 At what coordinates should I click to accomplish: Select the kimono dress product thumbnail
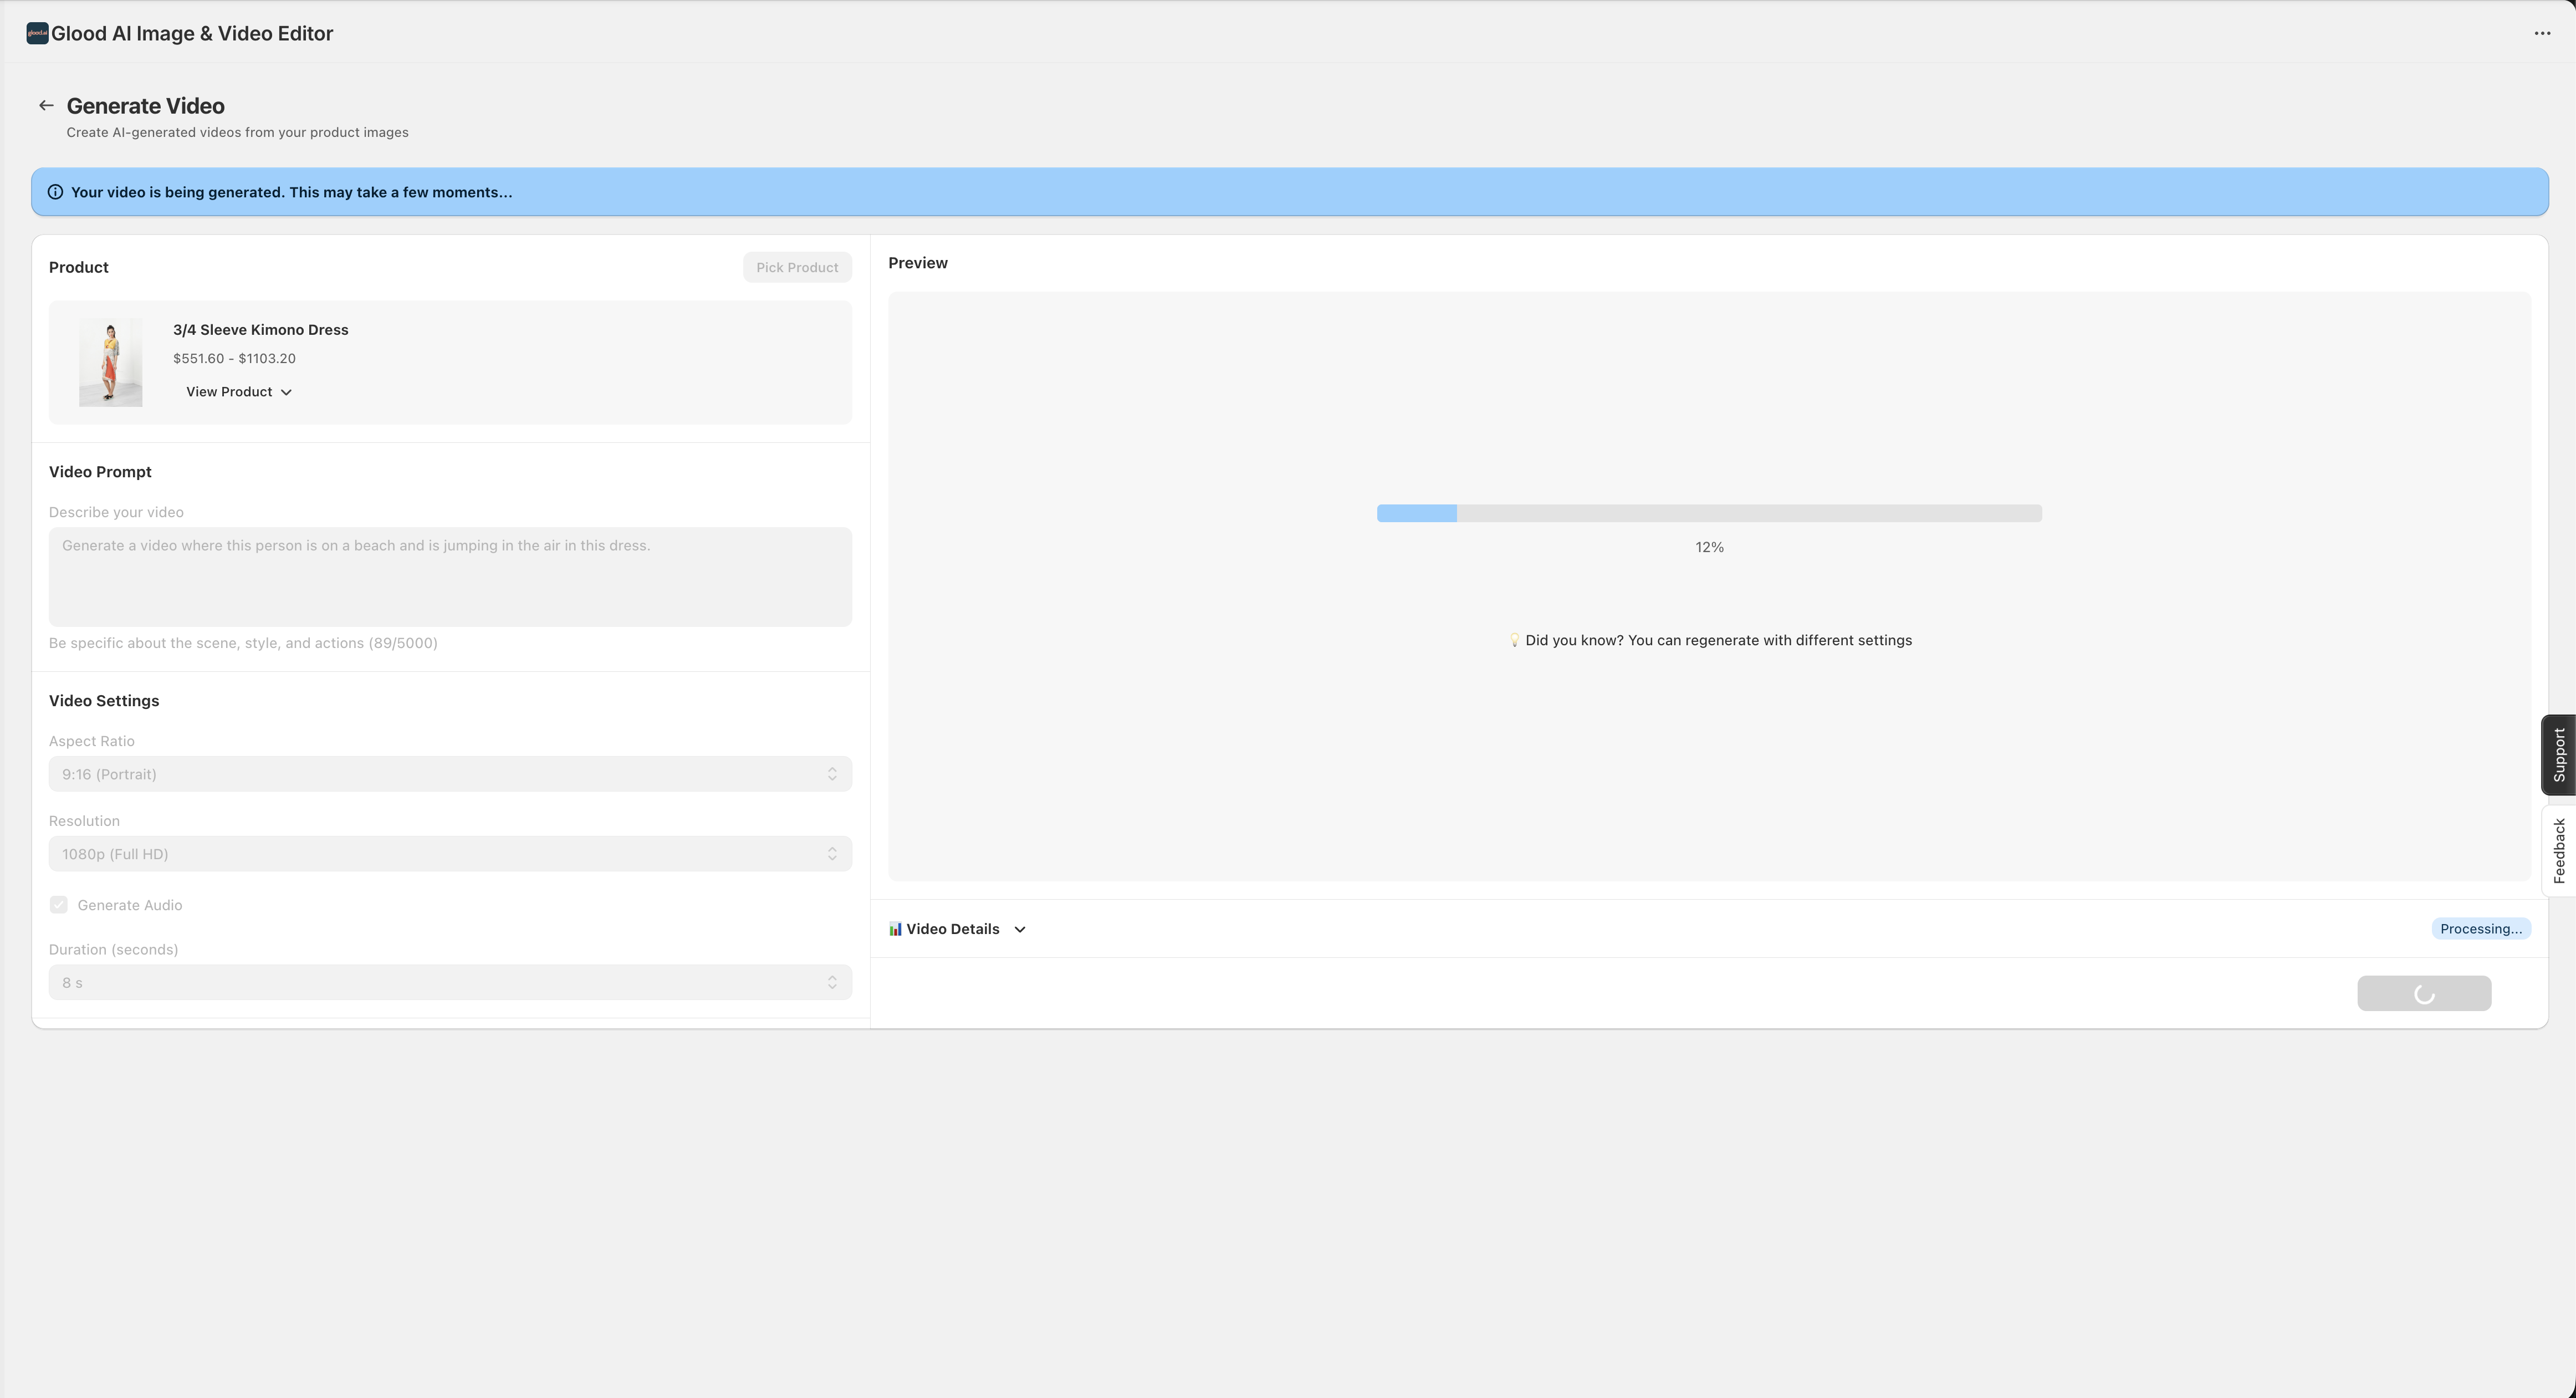coord(109,362)
